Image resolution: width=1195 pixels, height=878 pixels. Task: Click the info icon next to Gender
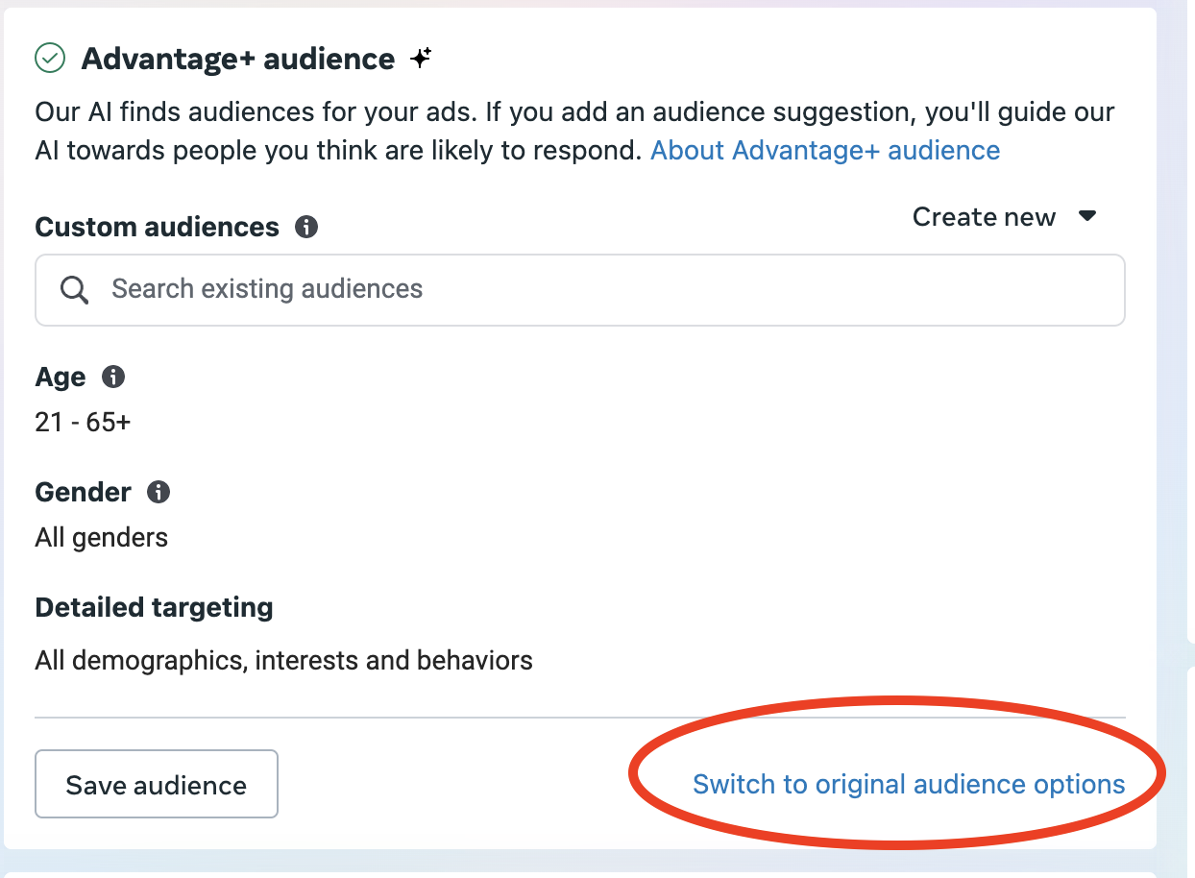click(x=159, y=492)
